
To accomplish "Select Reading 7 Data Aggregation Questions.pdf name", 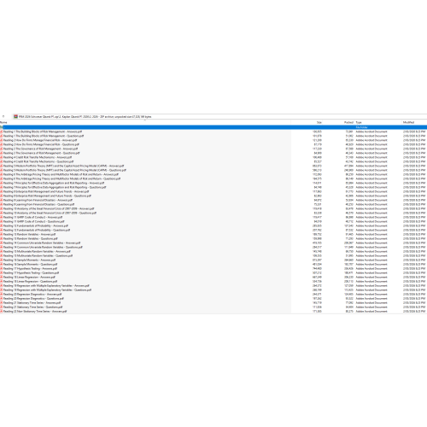I will tap(55, 187).
